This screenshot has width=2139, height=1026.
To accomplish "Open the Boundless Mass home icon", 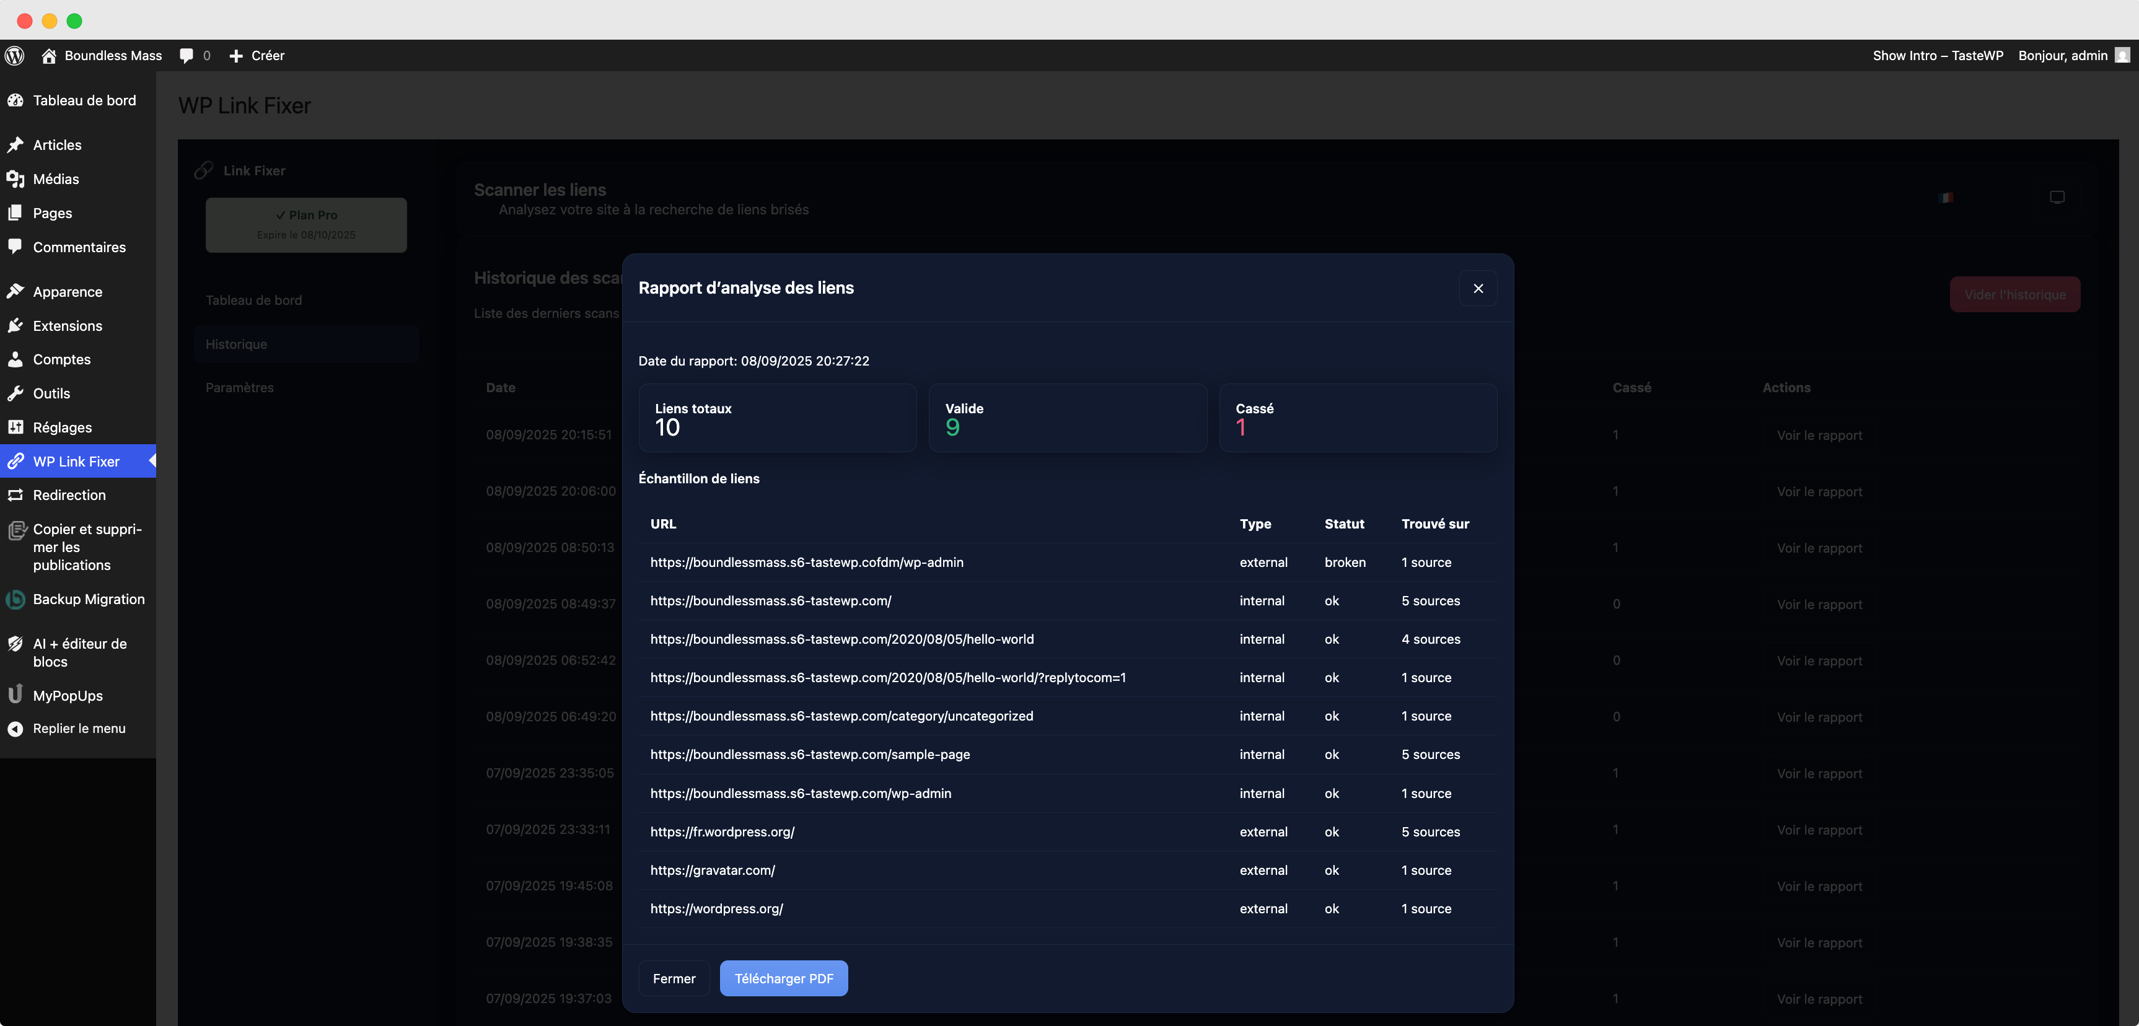I will [49, 56].
